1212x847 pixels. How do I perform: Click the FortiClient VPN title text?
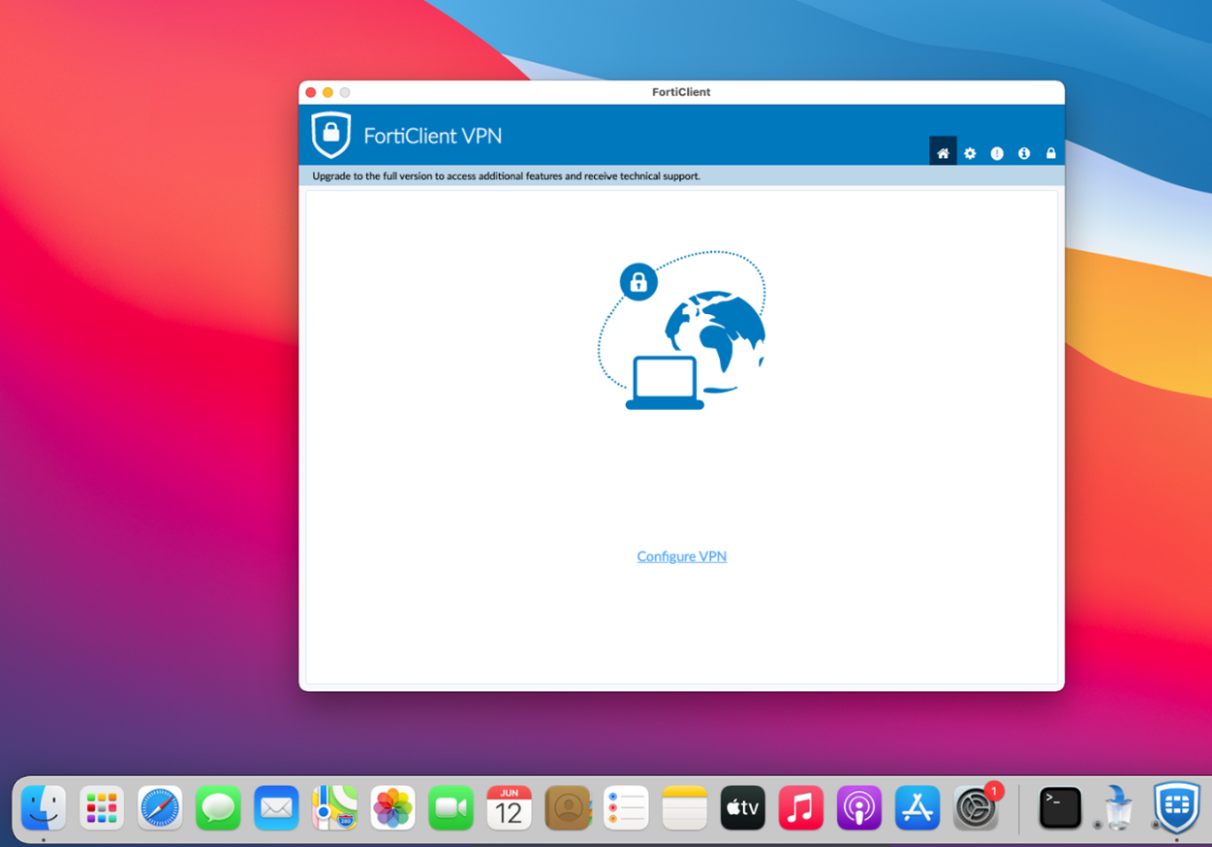[x=433, y=136]
